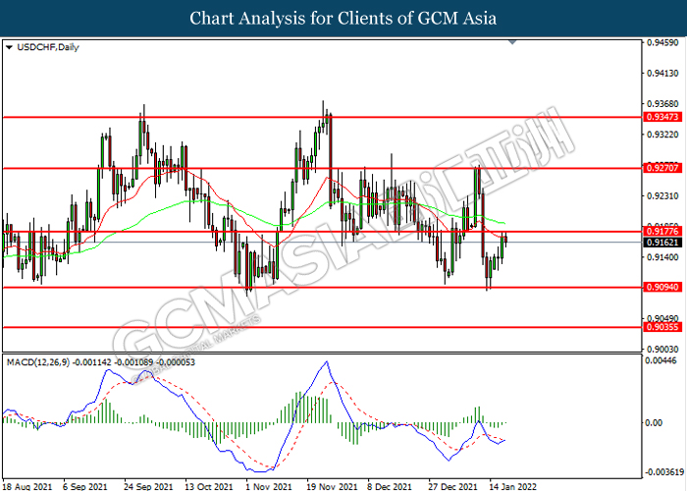Click the 14 Jan 2022 date label
This screenshot has width=687, height=491.
coord(512,486)
